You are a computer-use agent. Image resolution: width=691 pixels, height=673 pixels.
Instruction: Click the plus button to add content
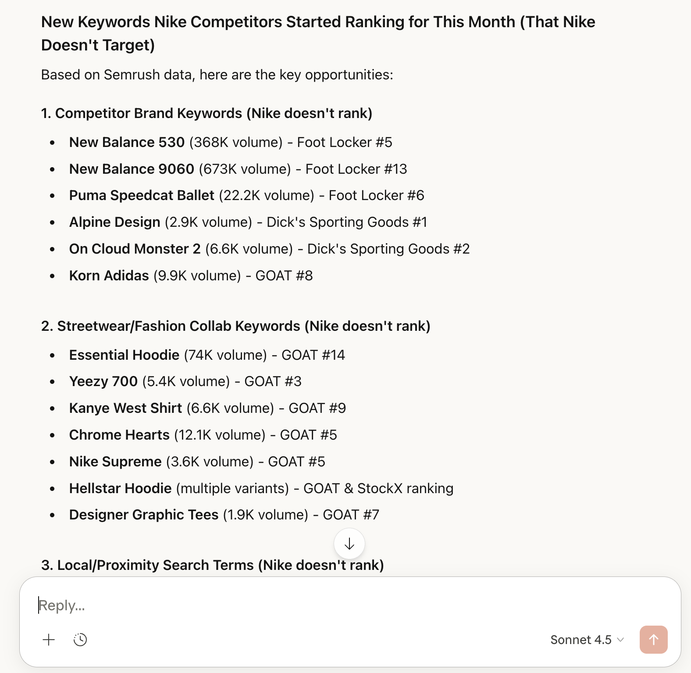49,640
